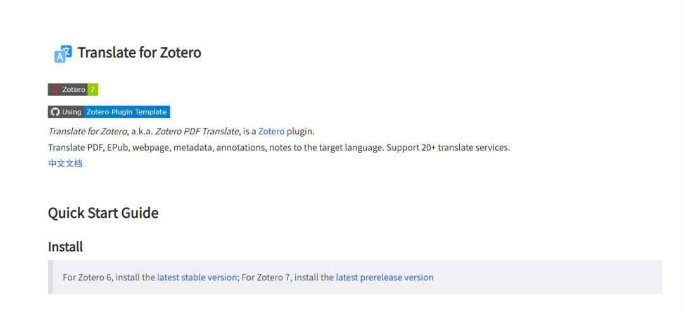Open the Zotero link in the description
Image resolution: width=684 pixels, height=311 pixels.
click(x=271, y=131)
